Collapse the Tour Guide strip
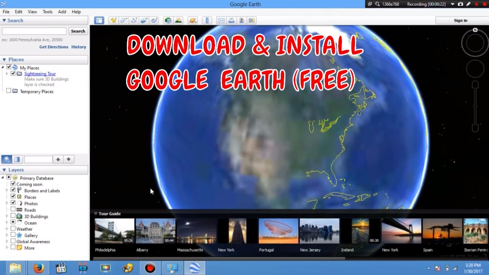The image size is (489, 275). click(96, 214)
